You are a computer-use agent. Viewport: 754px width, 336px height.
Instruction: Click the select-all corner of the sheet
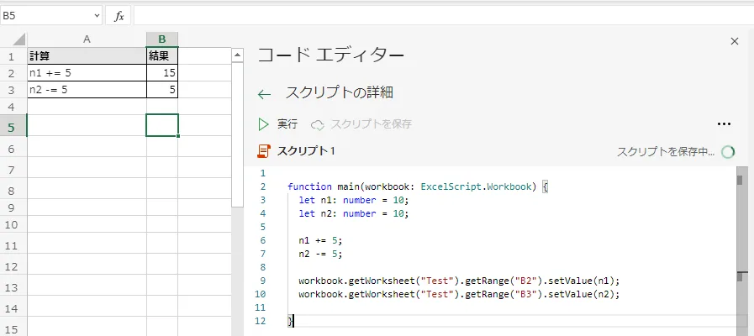[x=13, y=39]
